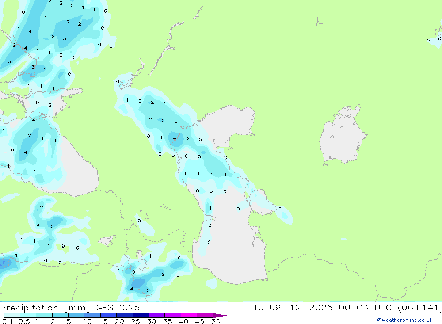Viewport: 442px width, 324px height.
Task: Click the '(06+141)' forecast run text
Action: (420, 307)
